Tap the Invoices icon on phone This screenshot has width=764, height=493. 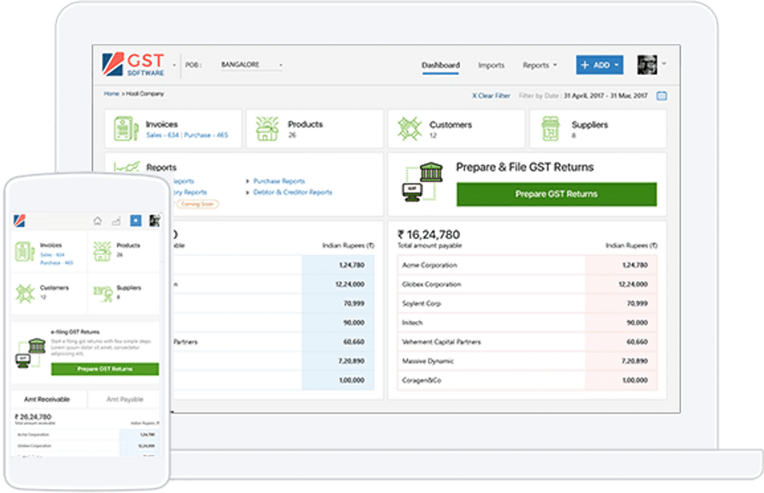coord(25,252)
